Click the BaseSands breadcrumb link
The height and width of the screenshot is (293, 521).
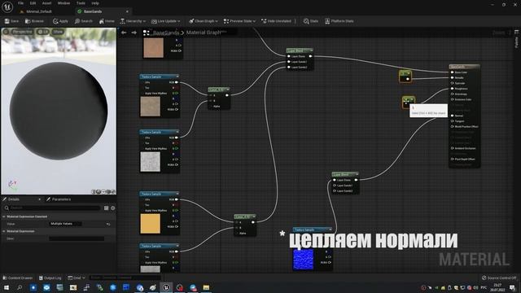pyautogui.click(x=166, y=33)
